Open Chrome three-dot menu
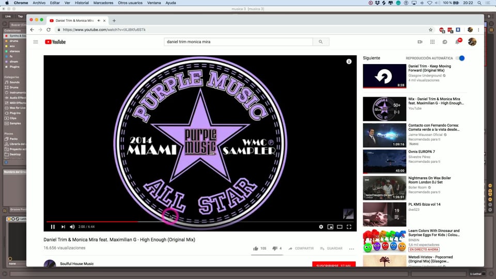496x279 pixels. [x=478, y=30]
